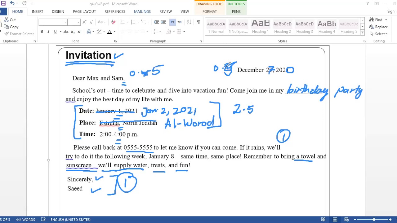Go to the REFERENCES tab

tap(115, 11)
